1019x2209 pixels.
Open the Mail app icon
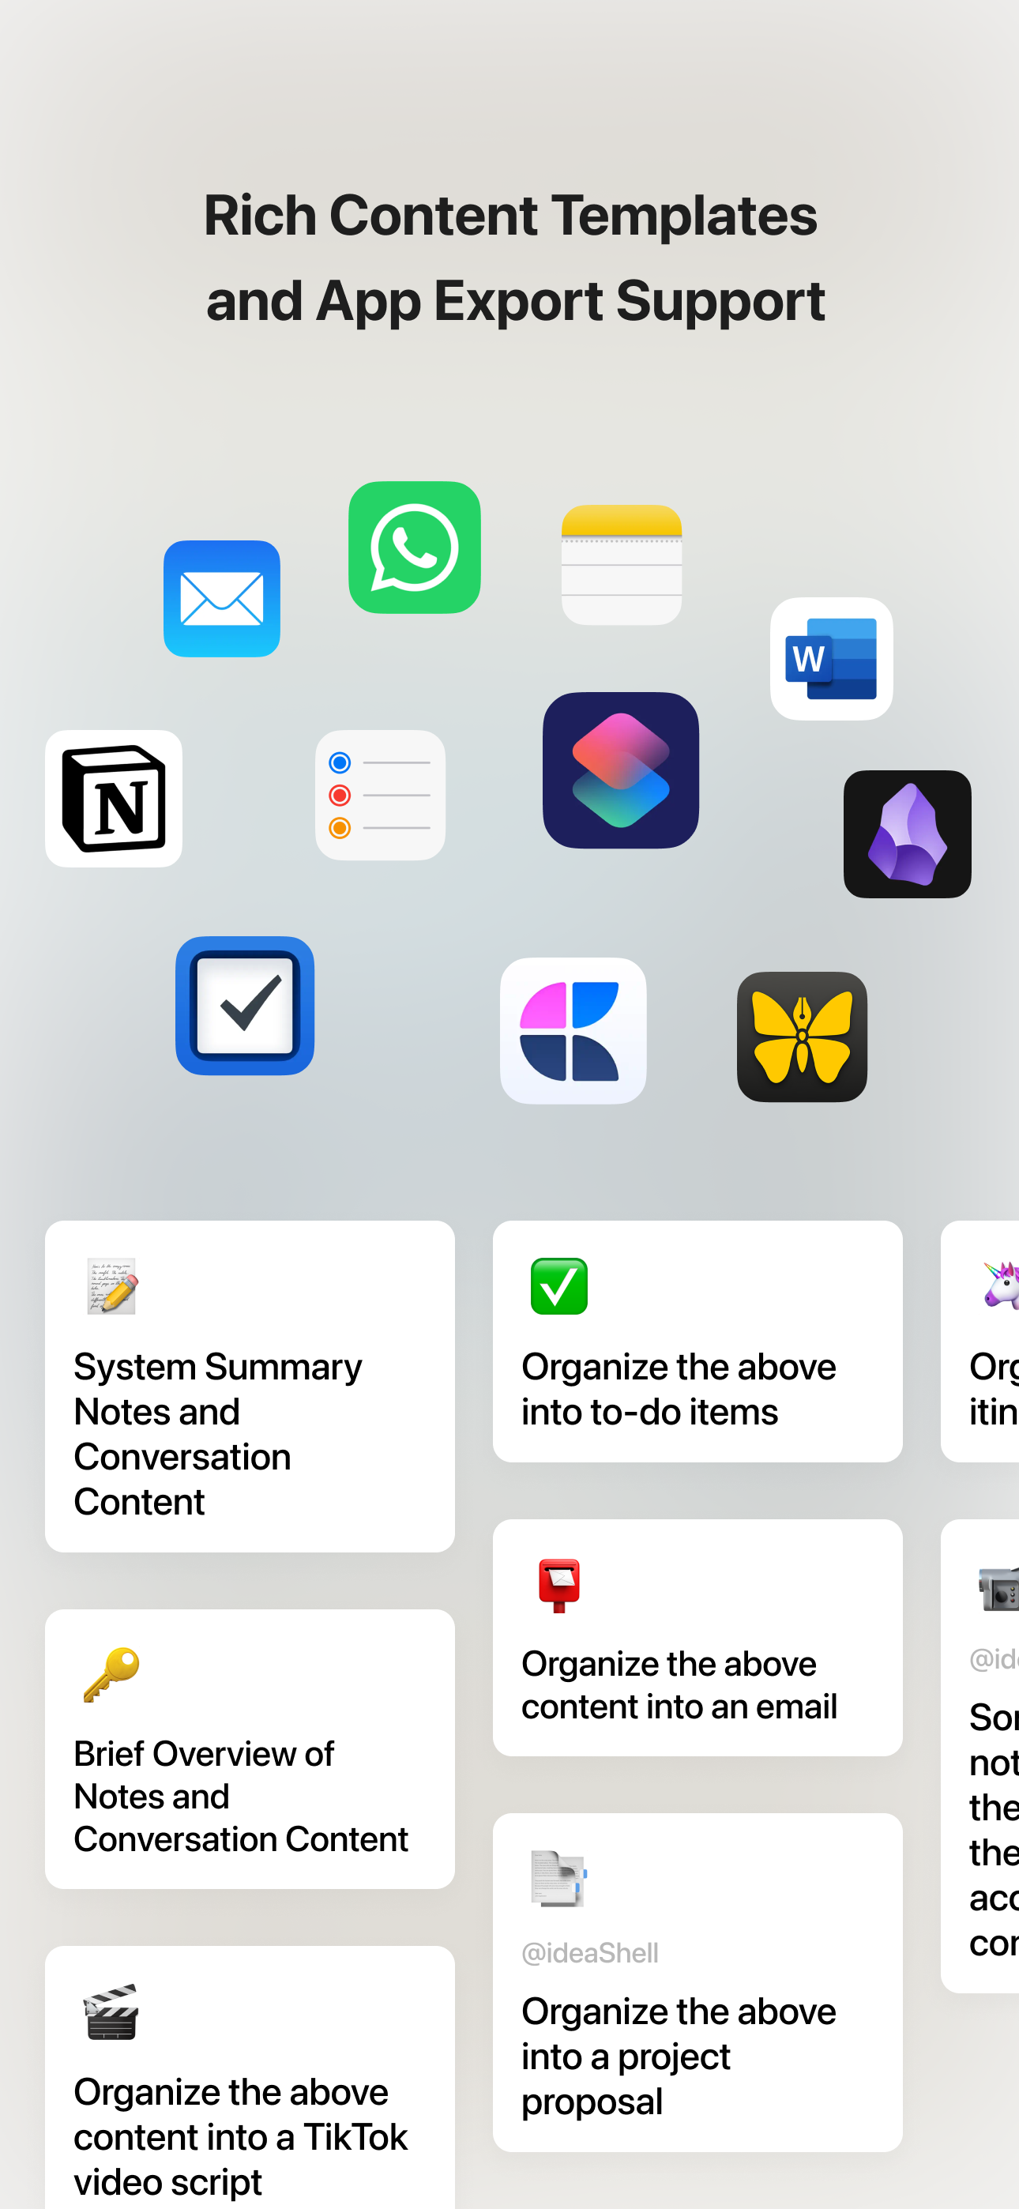click(221, 599)
